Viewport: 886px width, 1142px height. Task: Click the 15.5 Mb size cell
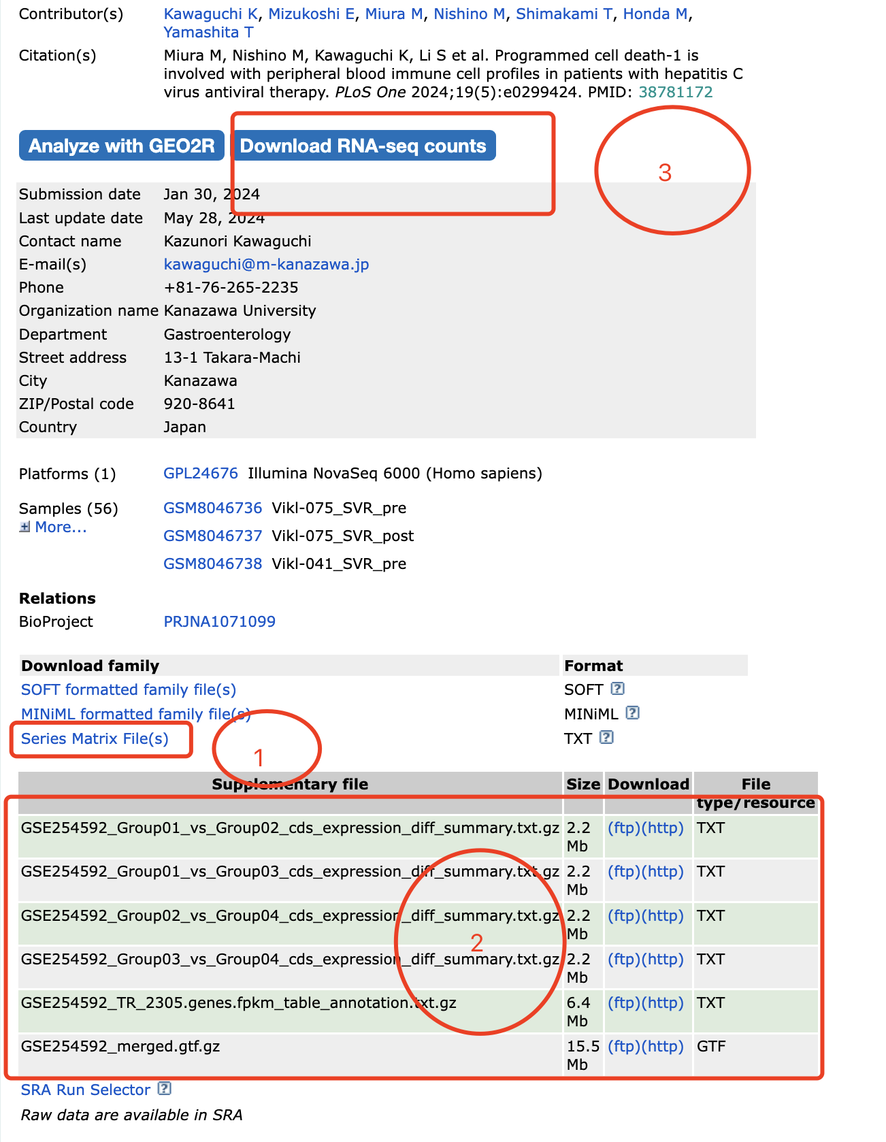click(x=583, y=1055)
